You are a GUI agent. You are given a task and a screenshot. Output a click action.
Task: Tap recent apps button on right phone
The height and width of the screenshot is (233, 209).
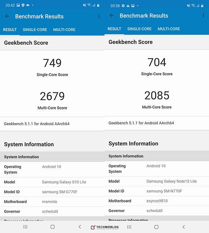[129, 227]
